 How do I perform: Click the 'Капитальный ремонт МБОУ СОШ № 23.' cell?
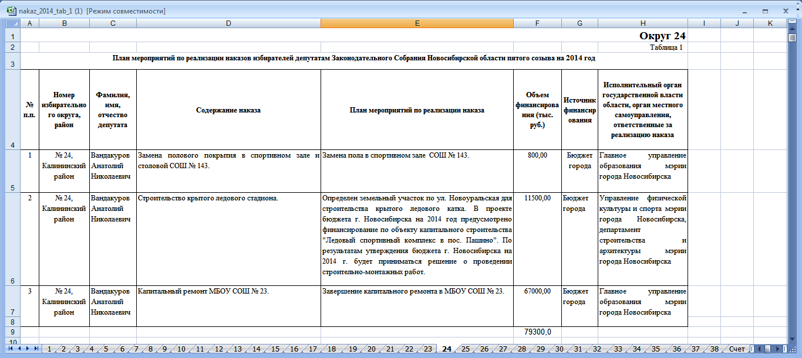[x=228, y=306]
